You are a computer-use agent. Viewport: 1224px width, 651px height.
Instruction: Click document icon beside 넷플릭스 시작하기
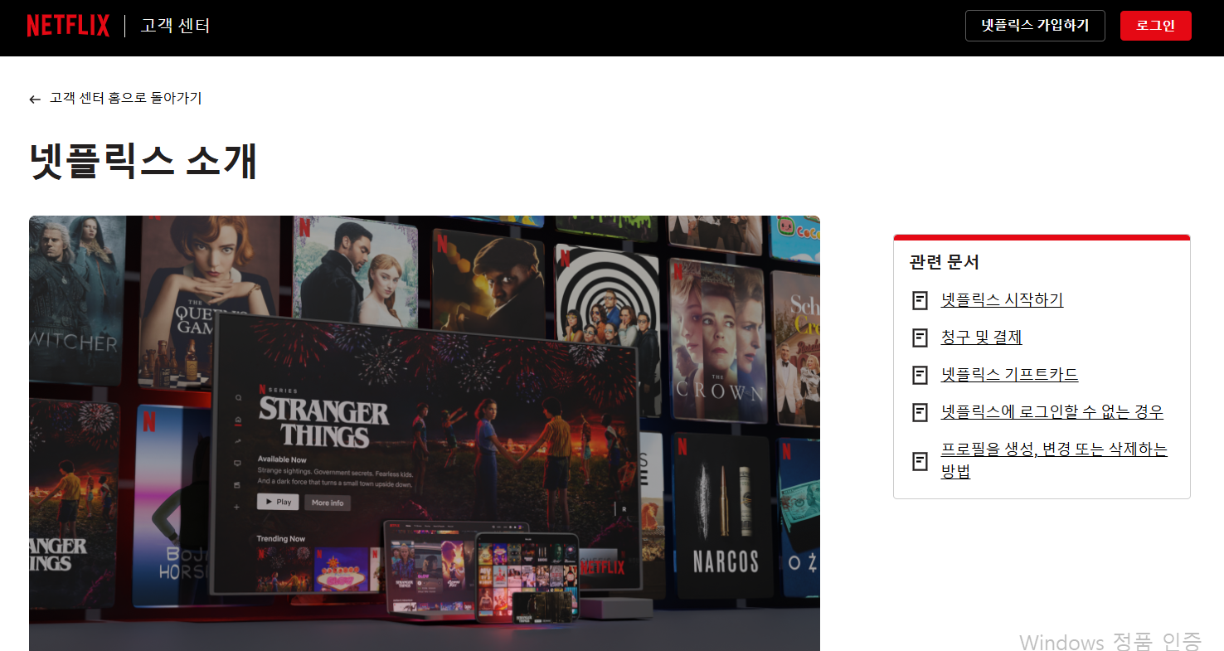coord(920,300)
